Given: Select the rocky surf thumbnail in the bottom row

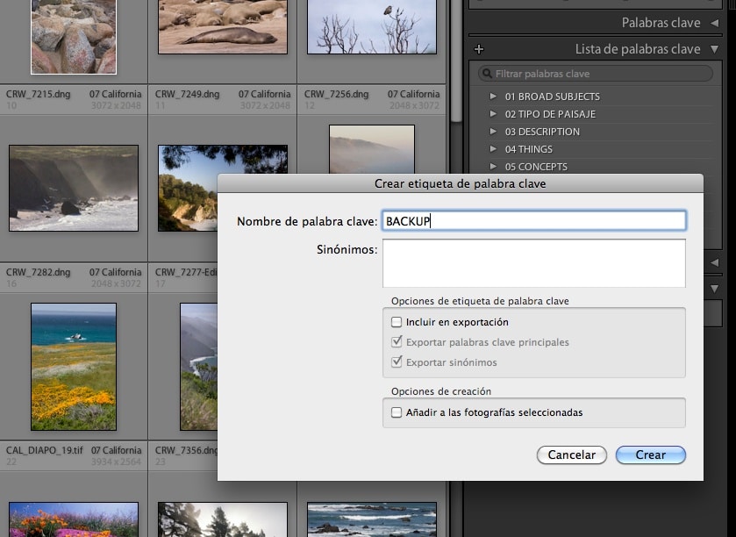Looking at the screenshot, I should coord(372,519).
